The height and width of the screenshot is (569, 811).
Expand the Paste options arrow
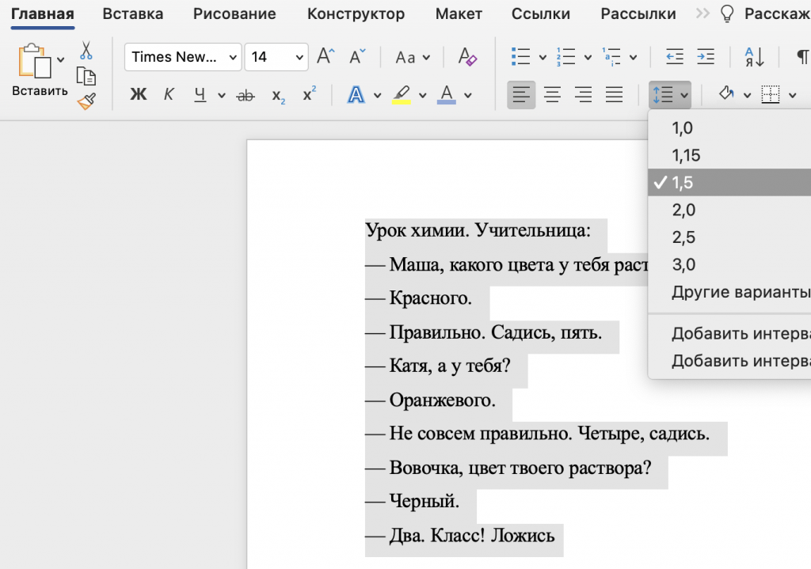[60, 59]
